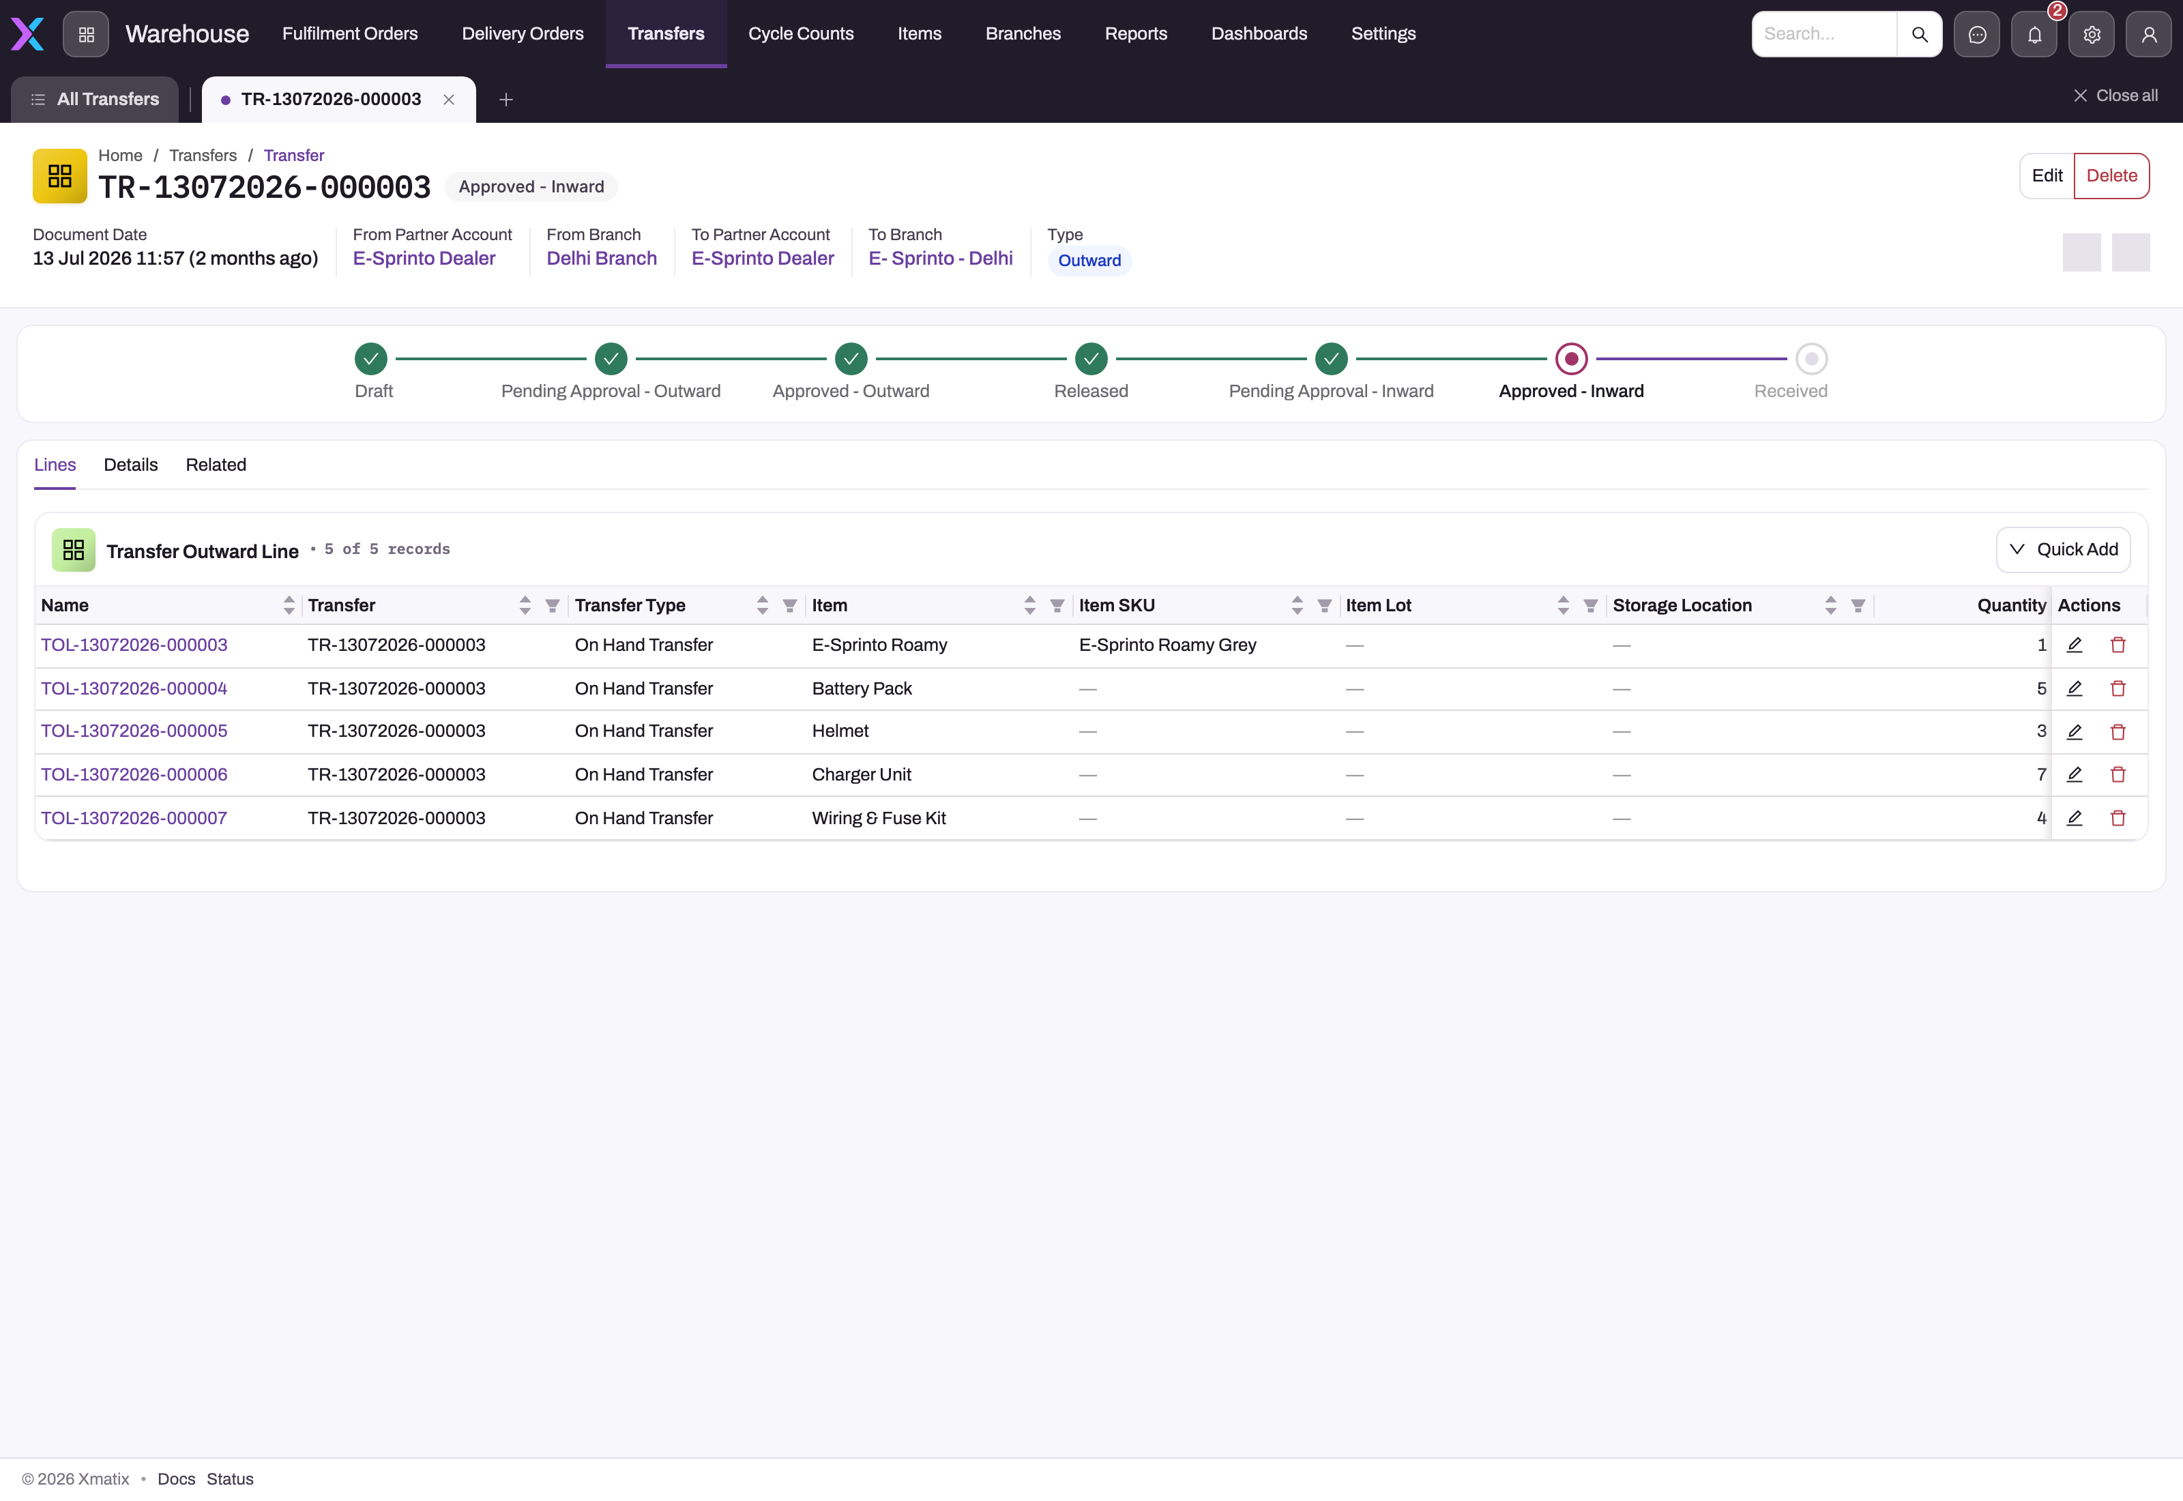Click the yellow Transfer record icon
The height and width of the screenshot is (1501, 2183).
60,176
